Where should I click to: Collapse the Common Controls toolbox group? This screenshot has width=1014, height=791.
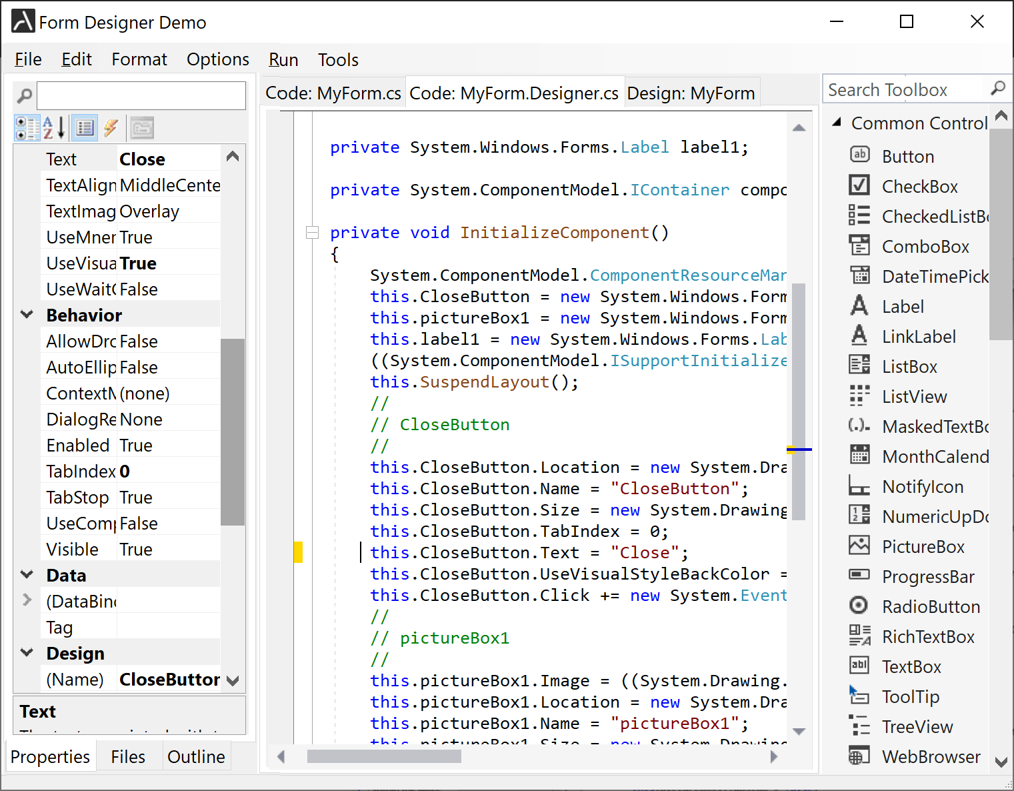(837, 123)
